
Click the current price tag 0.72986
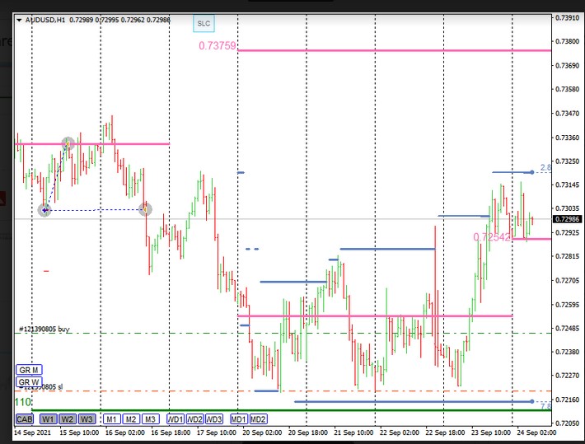tap(567, 219)
